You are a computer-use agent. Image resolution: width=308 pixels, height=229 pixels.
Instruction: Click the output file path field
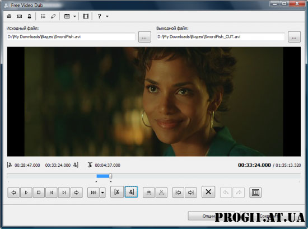(221, 37)
